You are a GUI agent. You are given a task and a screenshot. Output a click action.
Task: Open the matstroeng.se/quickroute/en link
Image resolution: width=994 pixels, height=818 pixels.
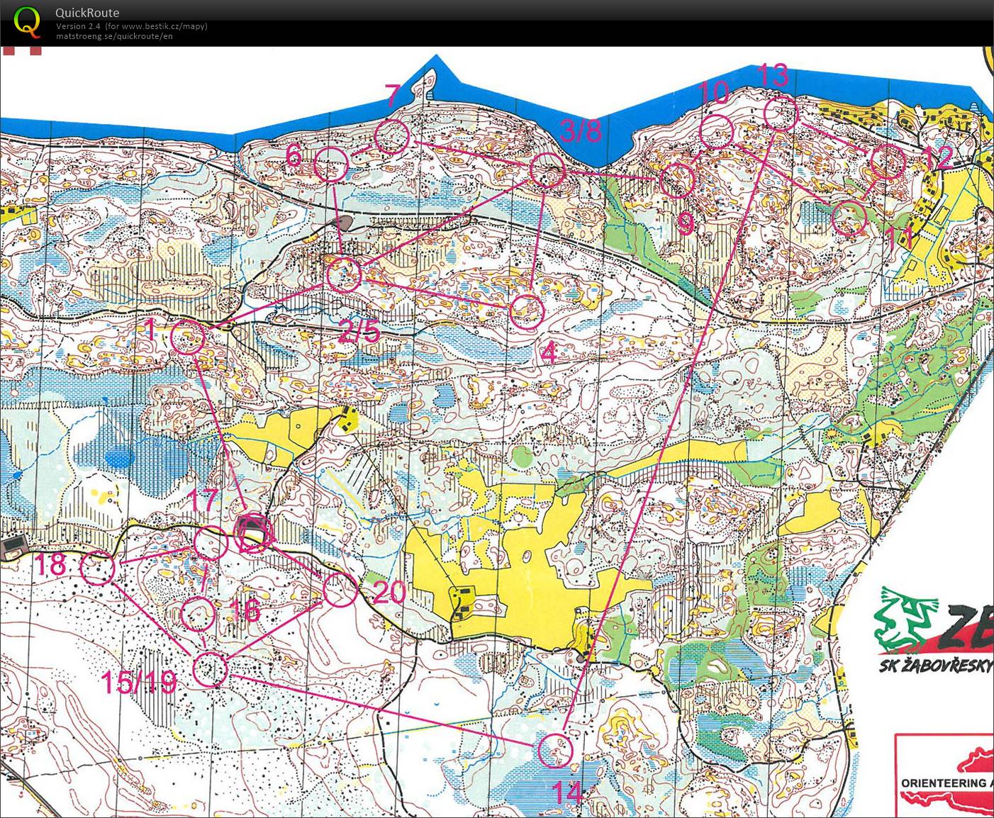coord(114,36)
